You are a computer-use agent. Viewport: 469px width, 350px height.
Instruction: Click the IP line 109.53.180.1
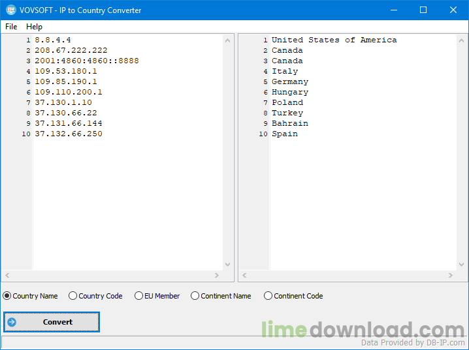pyautogui.click(x=66, y=71)
